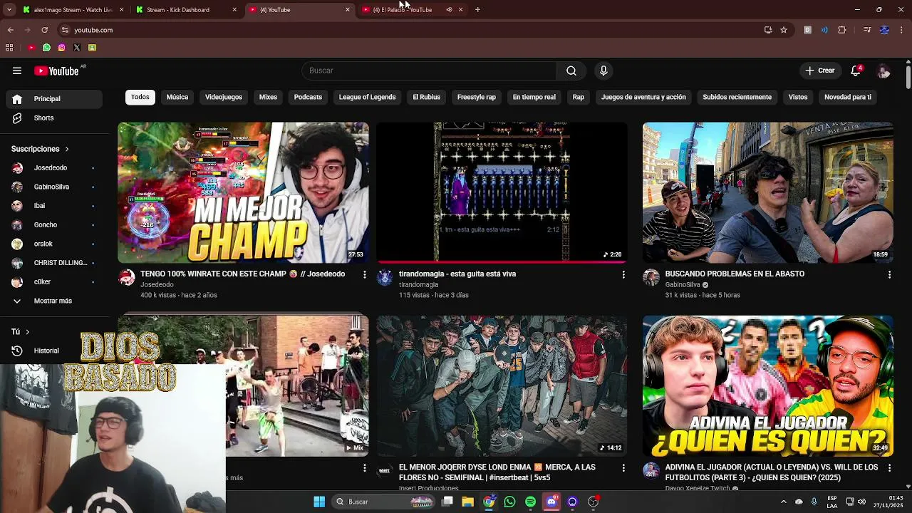Open title TENGO 100% WINRATE CON ESTE CHAMP
This screenshot has height=513, width=912.
pyautogui.click(x=242, y=274)
